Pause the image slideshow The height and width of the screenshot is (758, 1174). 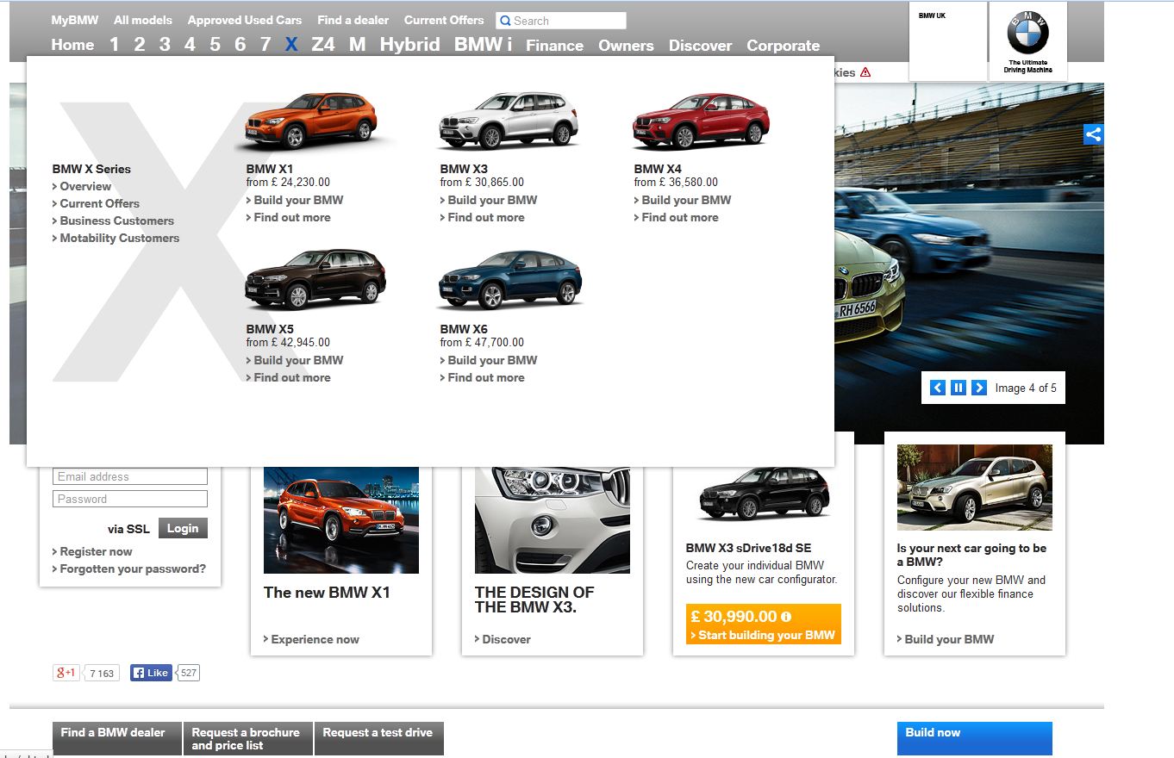click(x=959, y=388)
